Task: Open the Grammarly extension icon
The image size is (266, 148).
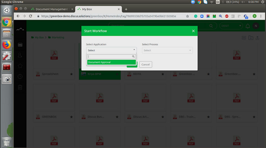Action: click(196, 16)
